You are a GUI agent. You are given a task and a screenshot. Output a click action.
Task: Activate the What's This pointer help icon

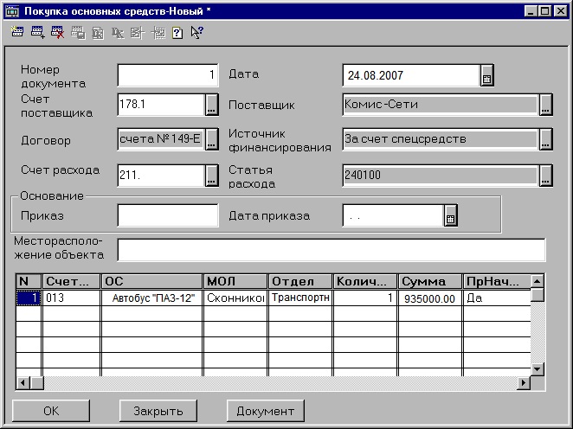point(196,33)
